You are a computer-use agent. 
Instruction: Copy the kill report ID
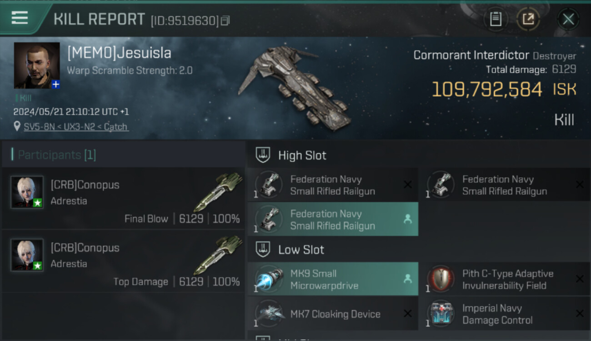click(226, 20)
